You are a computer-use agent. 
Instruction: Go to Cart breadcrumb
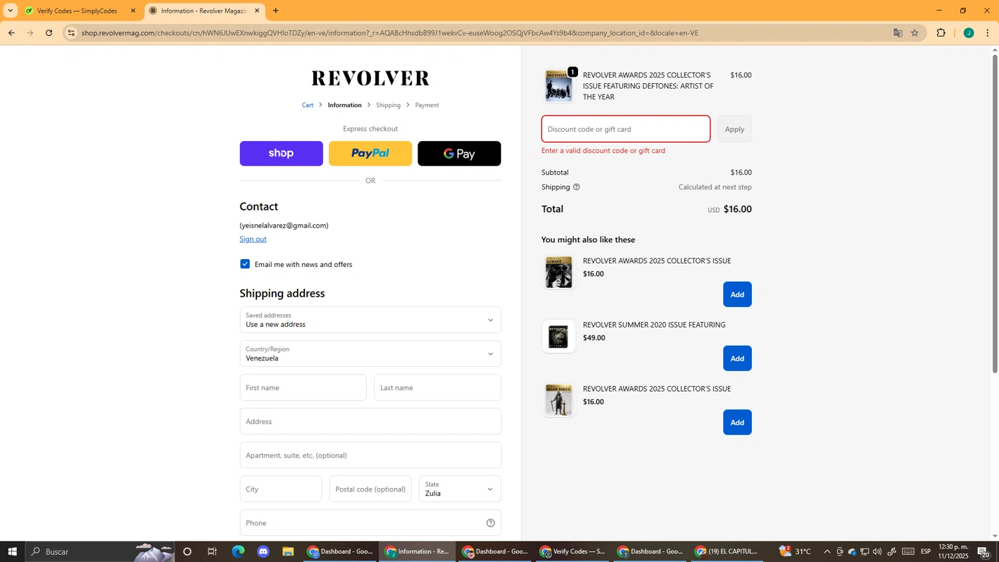308,105
